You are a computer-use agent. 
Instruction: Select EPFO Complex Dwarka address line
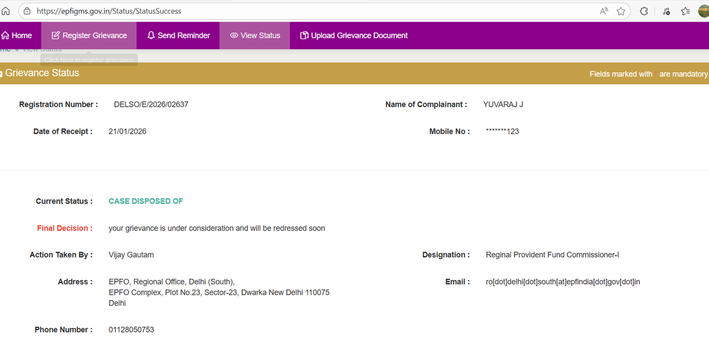point(219,292)
